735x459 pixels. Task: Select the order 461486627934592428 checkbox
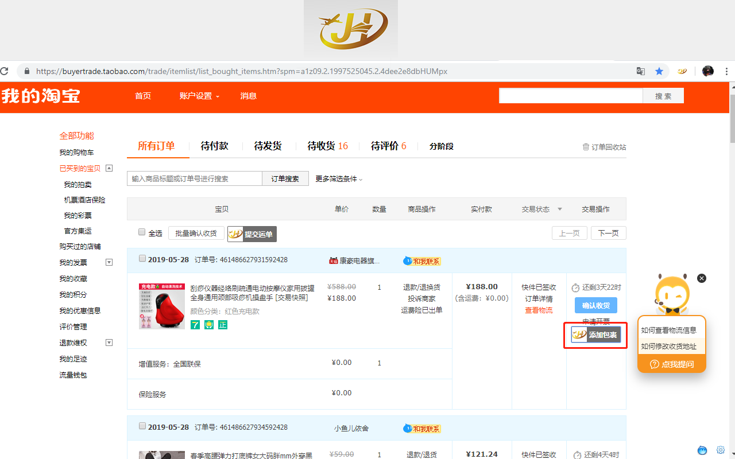click(142, 426)
